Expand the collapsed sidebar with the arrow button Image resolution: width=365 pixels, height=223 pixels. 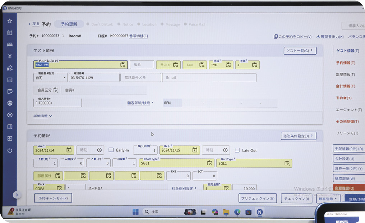[16, 195]
